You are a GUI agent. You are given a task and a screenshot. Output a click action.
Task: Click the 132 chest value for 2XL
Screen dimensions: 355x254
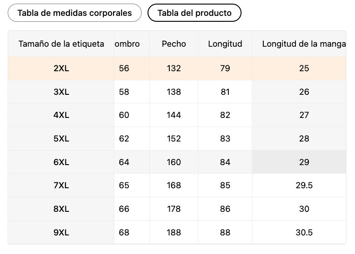click(x=174, y=68)
